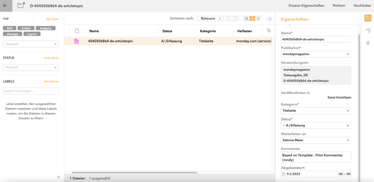The height and width of the screenshot is (182, 374).
Task: Switch to grid thumbnail view
Action: click(246, 18)
